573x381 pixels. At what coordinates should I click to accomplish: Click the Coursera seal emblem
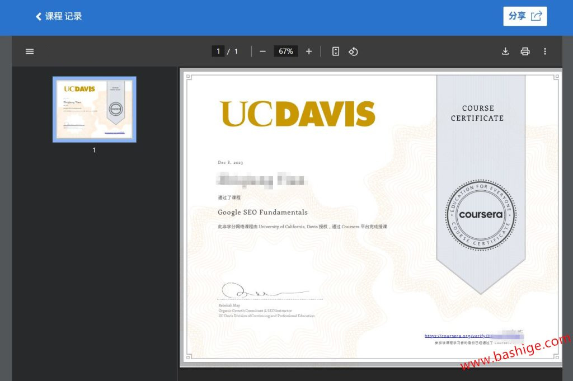(481, 215)
